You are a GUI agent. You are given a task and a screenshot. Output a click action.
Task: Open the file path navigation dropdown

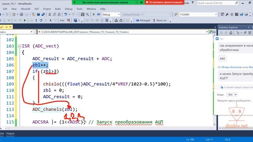point(207,32)
